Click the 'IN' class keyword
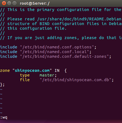 (57, 70)
